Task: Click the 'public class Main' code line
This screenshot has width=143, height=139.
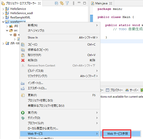Action: [116, 17]
